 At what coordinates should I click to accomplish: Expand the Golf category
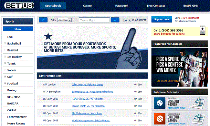(5, 76)
